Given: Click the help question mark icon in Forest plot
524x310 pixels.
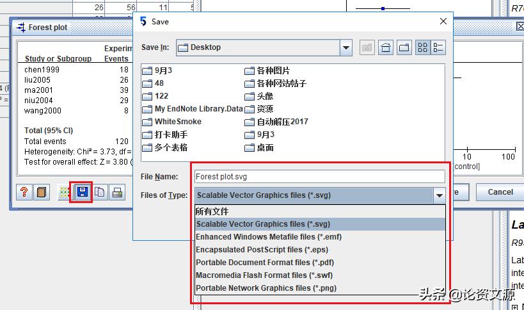Looking at the screenshot, I should [x=24, y=192].
